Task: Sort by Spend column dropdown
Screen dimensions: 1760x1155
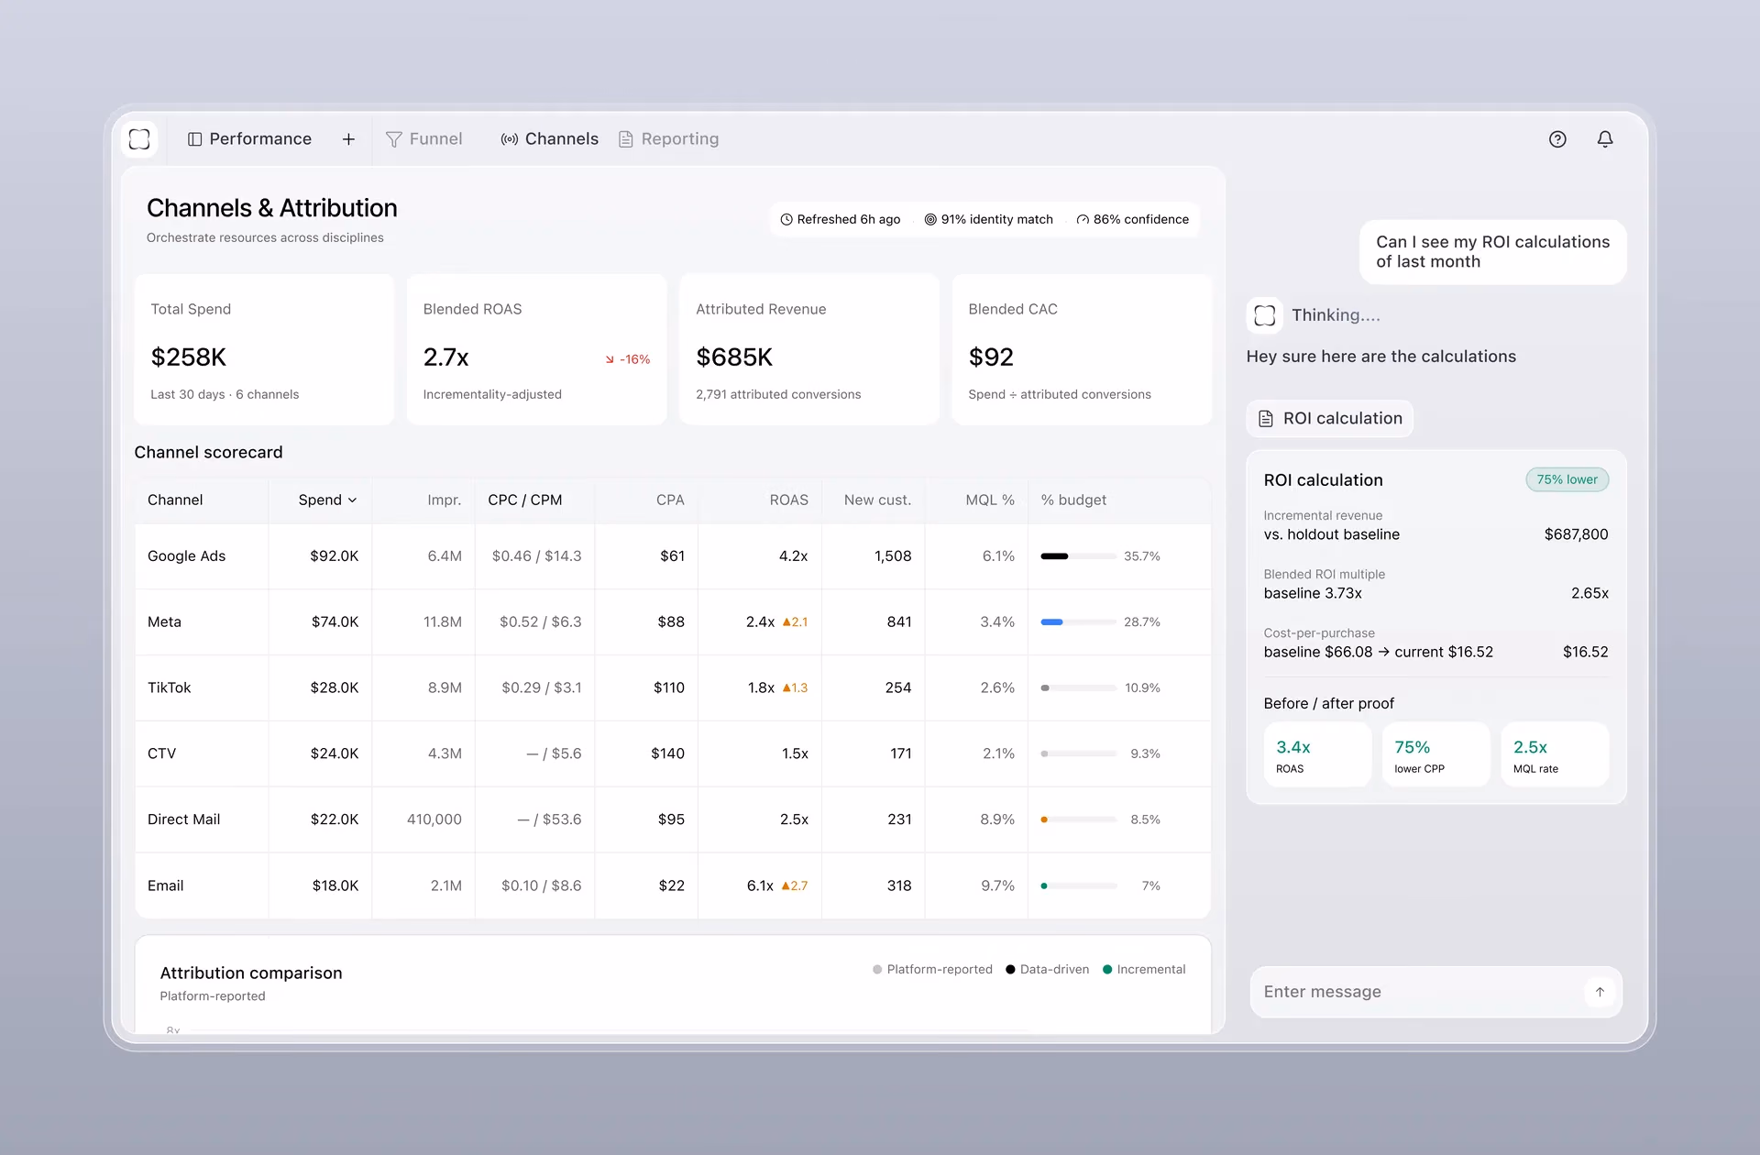Action: click(327, 500)
